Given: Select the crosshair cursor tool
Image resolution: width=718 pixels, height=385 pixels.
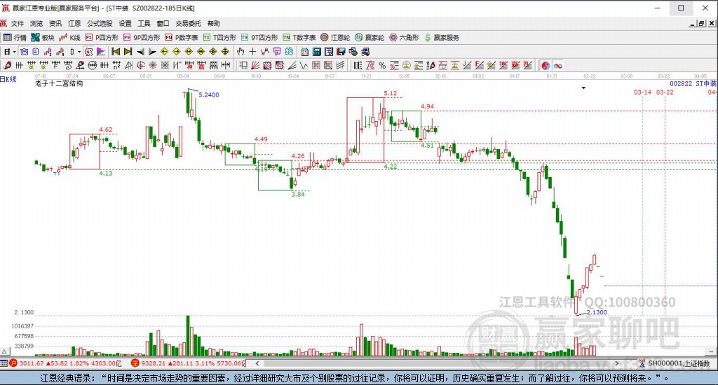Looking at the screenshot, I should 252,52.
